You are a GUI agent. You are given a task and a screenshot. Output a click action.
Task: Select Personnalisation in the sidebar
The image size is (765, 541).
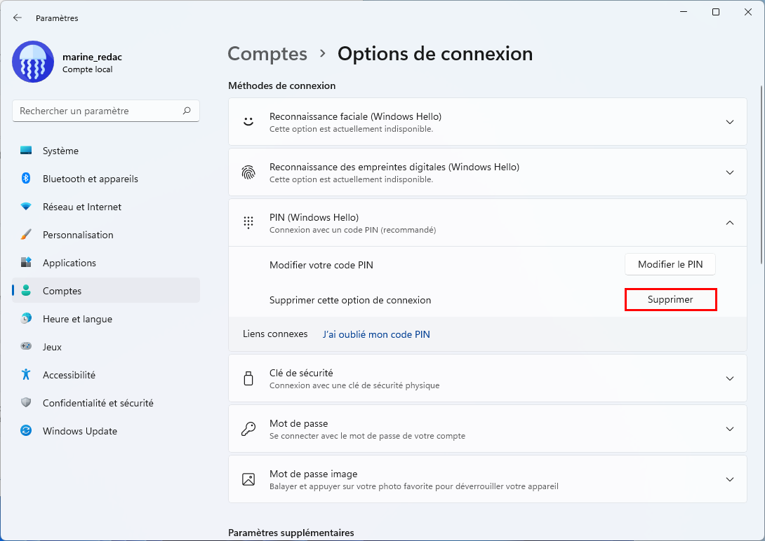pos(106,235)
